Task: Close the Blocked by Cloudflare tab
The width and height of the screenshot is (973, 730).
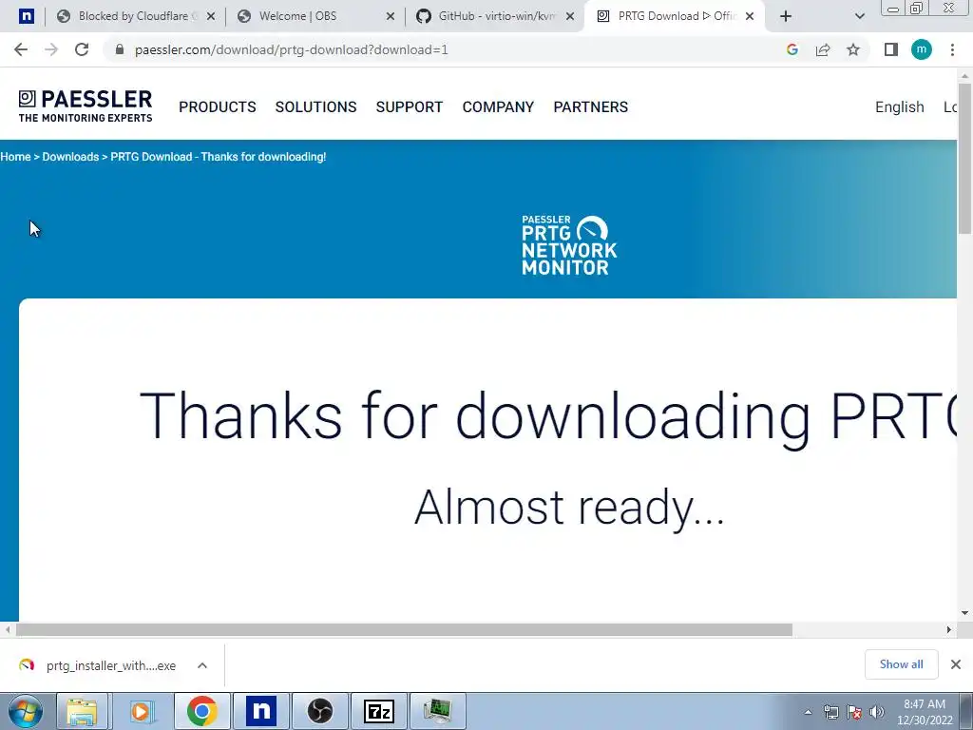Action: [x=210, y=16]
